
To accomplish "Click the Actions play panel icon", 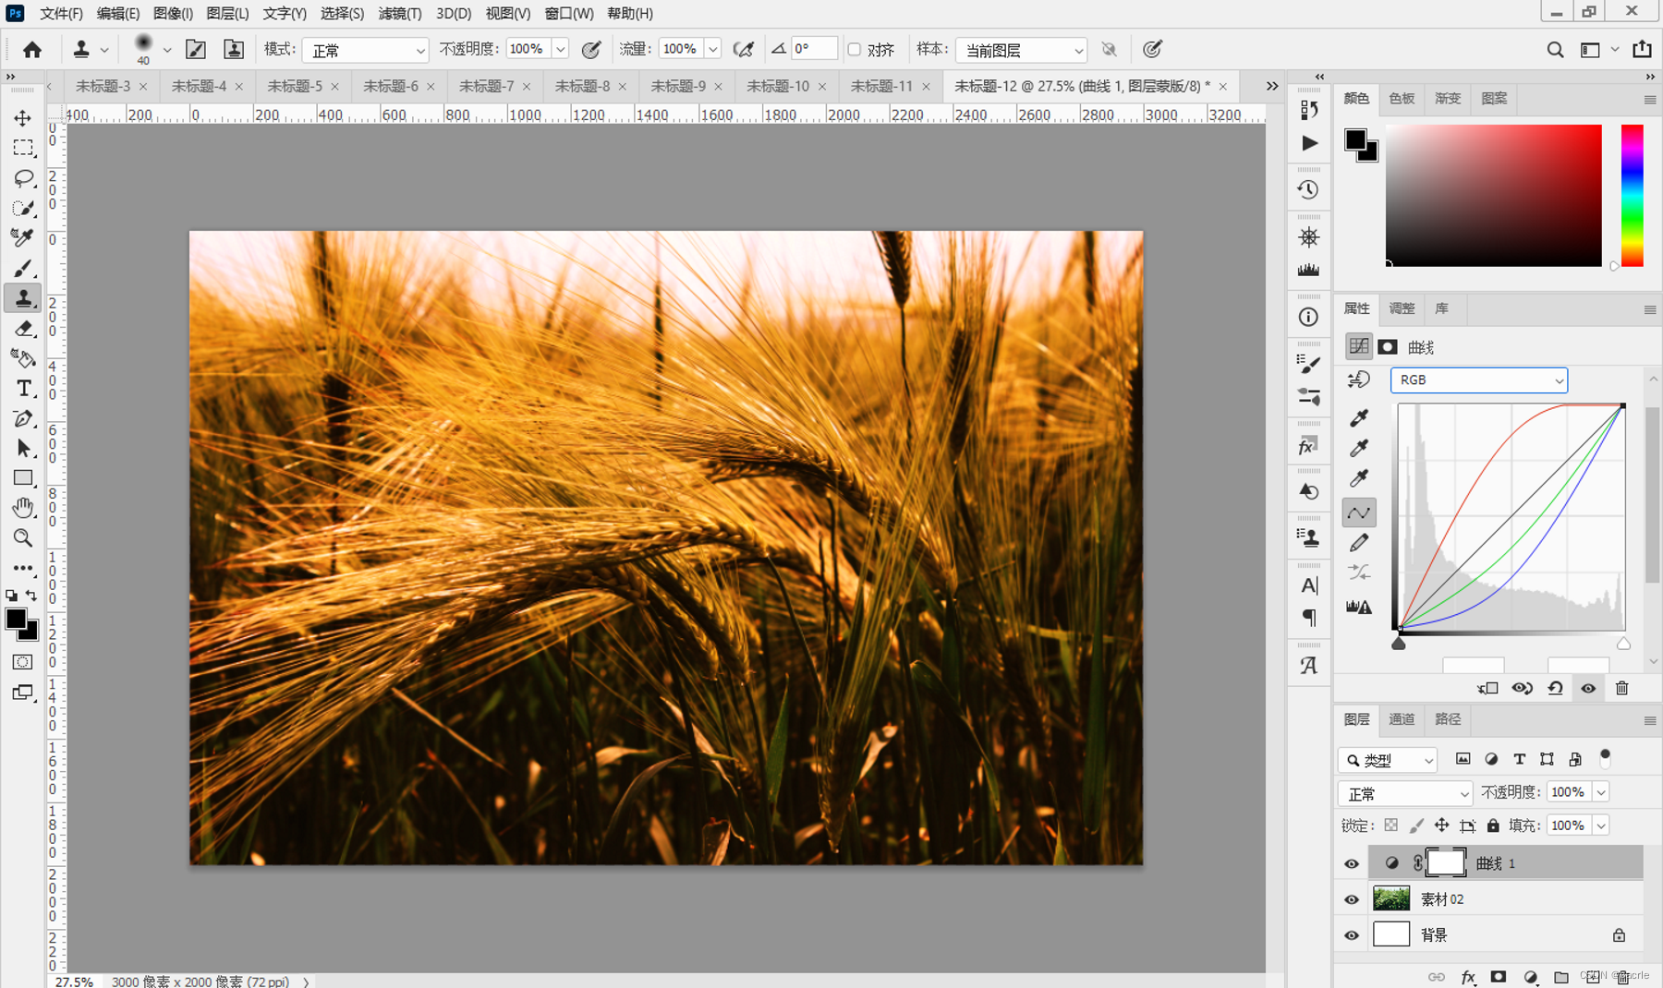I will 1309,143.
